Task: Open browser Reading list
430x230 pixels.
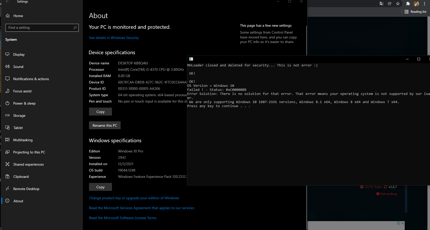Action: [x=415, y=12]
